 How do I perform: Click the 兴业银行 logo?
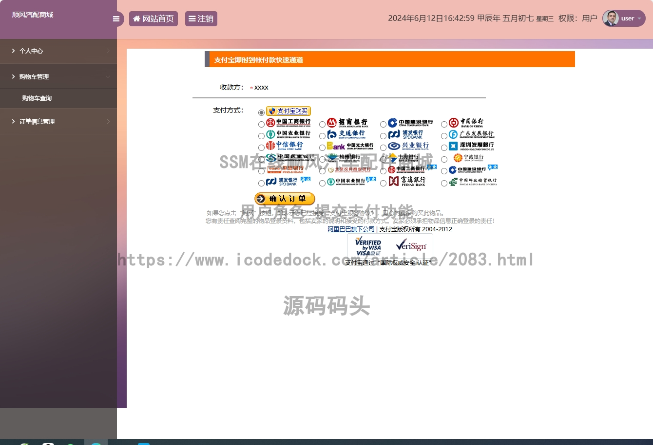[x=409, y=146]
